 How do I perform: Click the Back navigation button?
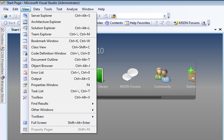point(9,23)
